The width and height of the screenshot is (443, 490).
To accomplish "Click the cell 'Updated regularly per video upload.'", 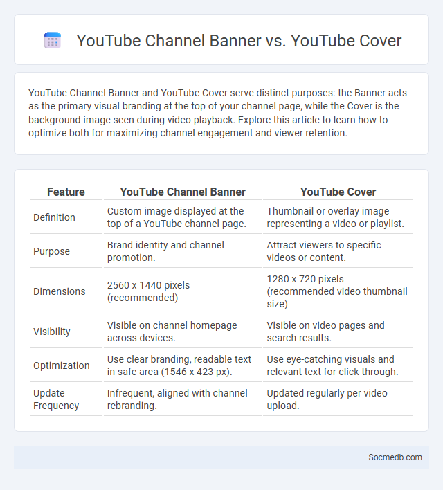I will (338, 399).
